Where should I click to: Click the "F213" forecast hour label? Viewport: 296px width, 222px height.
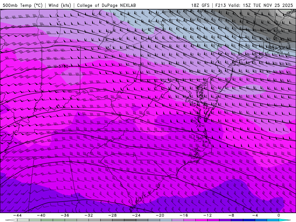point(221,5)
